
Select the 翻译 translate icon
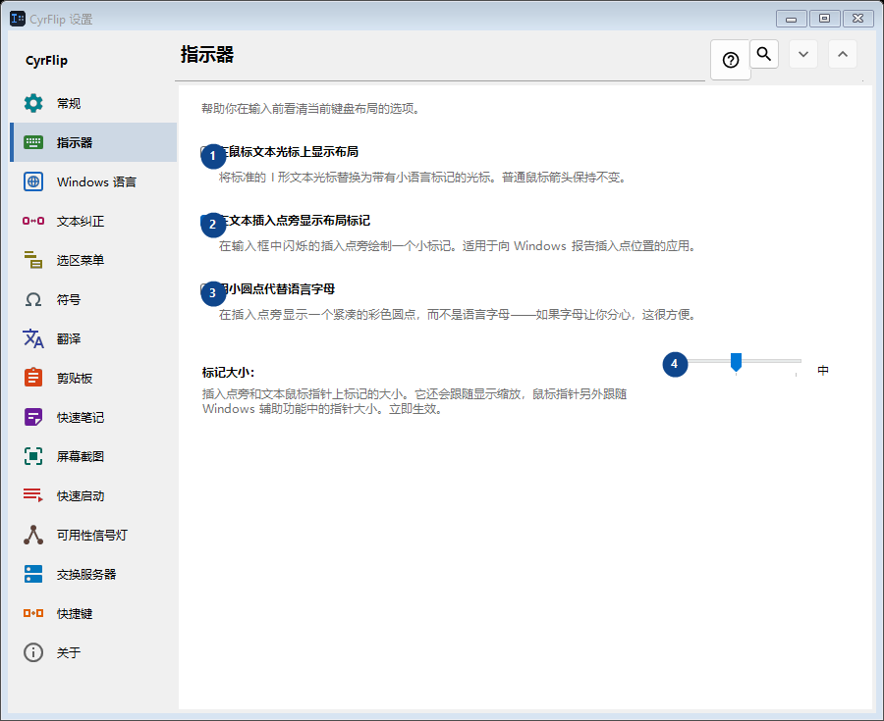tap(33, 338)
